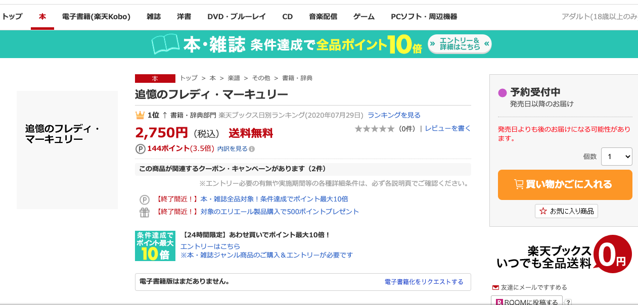
Task: Click the 2,750円 price text
Action: point(161,133)
